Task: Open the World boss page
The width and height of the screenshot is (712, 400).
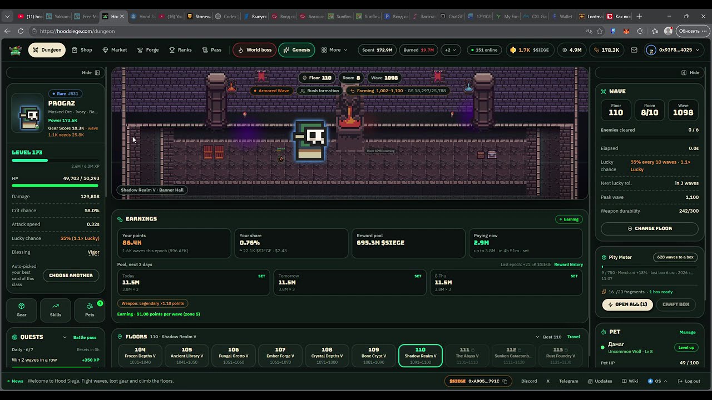Action: coord(255,50)
